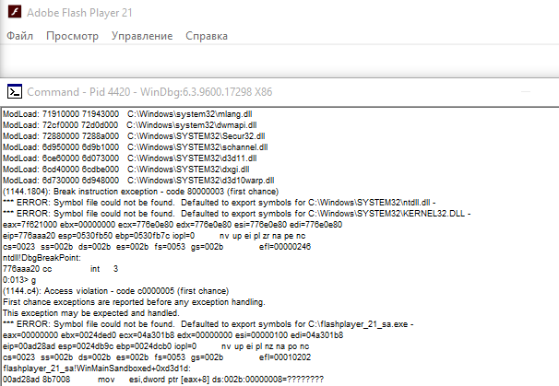Image resolution: width=559 pixels, height=386 pixels.
Task: Click the Adobe Flash Player logo icon
Action: [15, 12]
